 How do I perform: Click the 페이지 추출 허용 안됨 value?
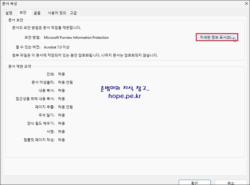click(65, 107)
